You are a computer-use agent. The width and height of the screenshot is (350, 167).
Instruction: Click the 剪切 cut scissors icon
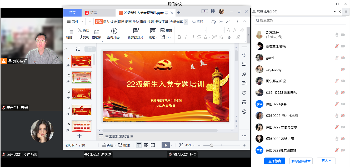click(79, 30)
